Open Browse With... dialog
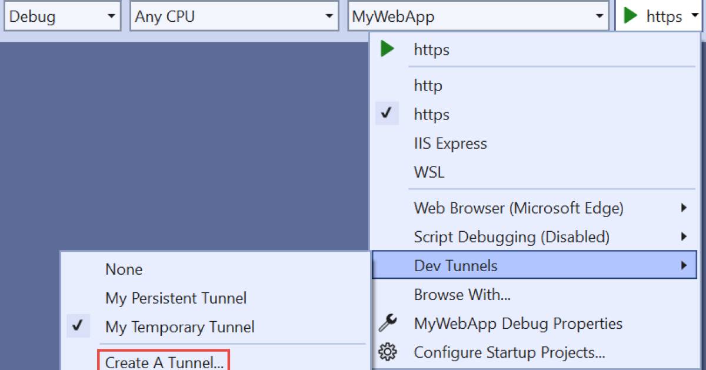Screen dimensions: 706x370 (462, 294)
